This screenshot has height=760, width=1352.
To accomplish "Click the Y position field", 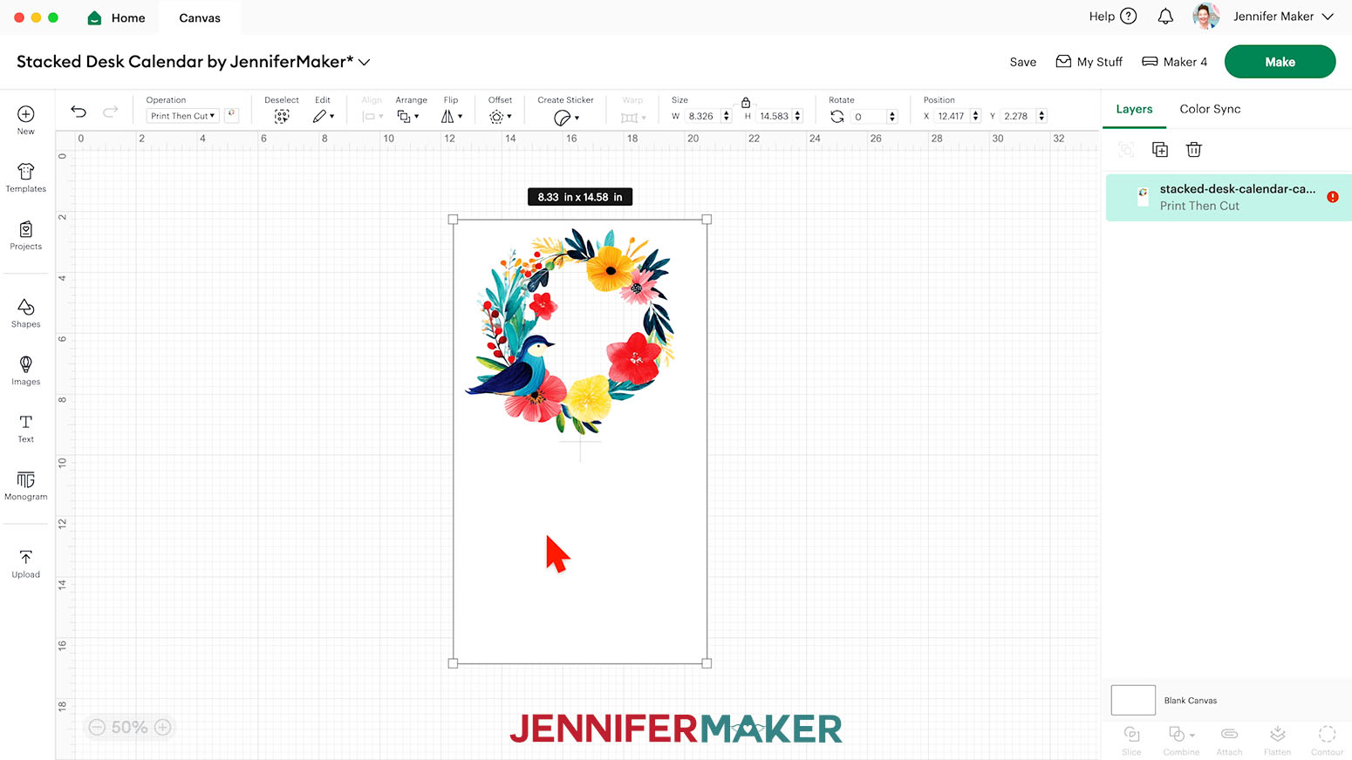I will [x=1017, y=116].
